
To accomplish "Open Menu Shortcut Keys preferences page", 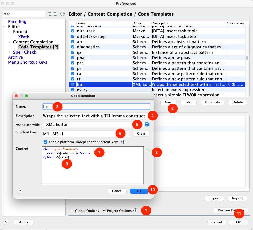I will [27, 62].
